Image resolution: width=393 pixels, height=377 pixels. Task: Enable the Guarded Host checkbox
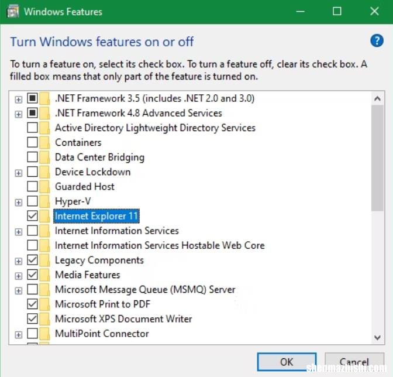coord(32,186)
